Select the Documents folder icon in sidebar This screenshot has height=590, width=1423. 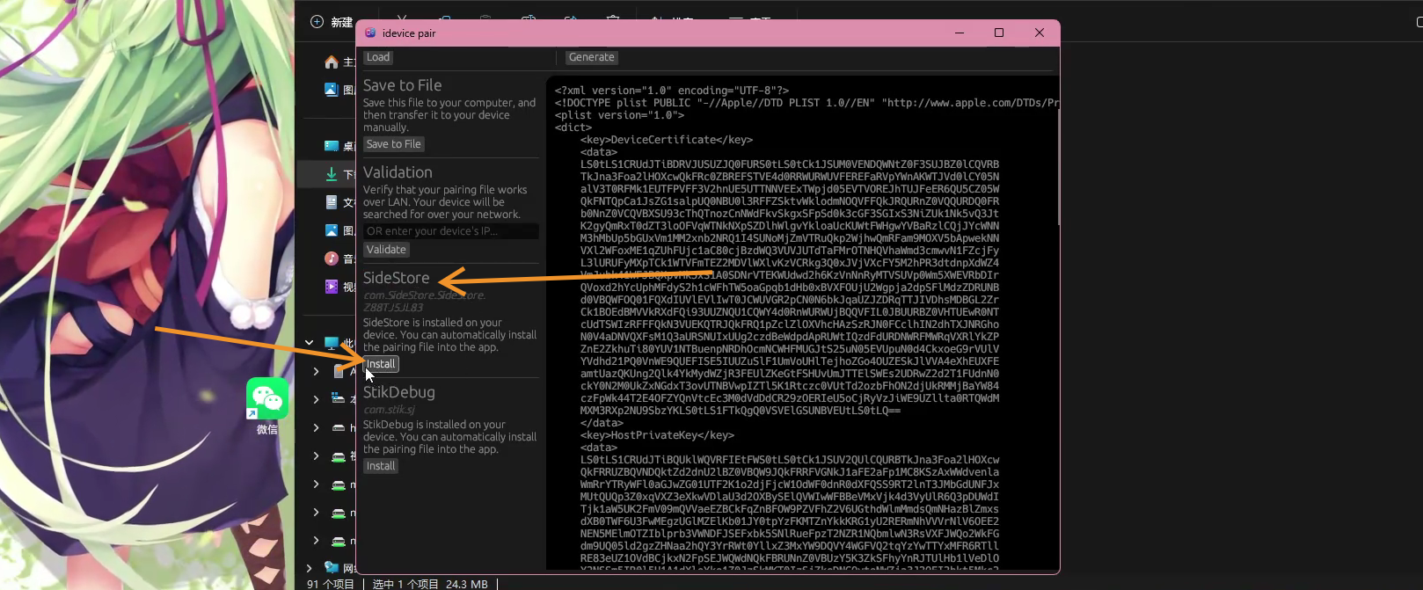click(331, 202)
